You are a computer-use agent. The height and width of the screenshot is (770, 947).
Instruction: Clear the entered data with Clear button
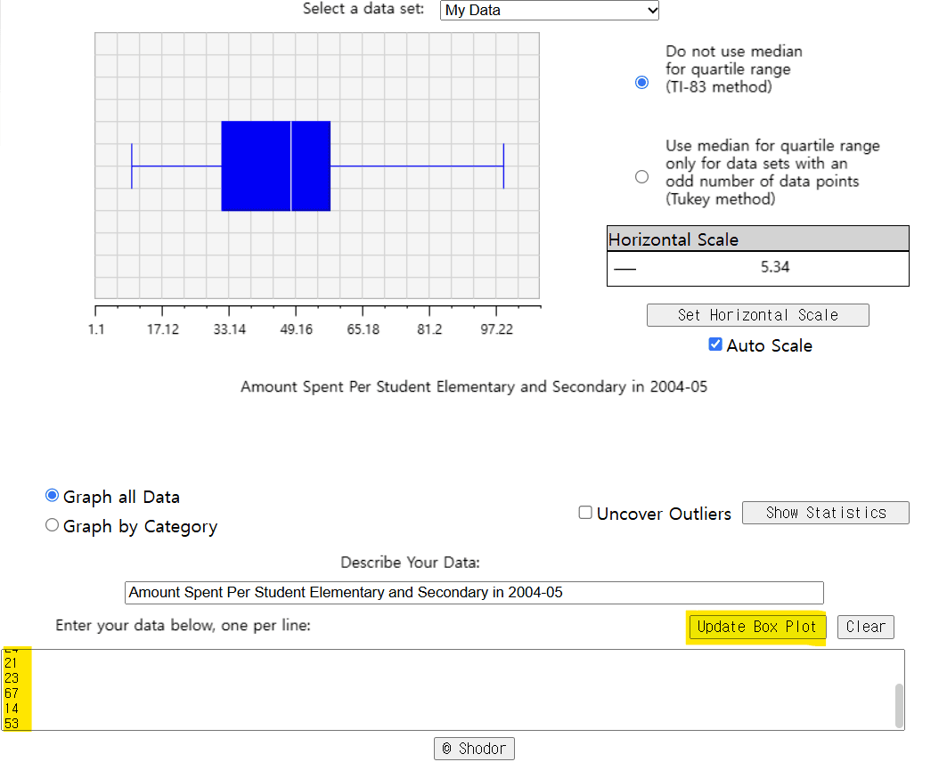point(865,627)
